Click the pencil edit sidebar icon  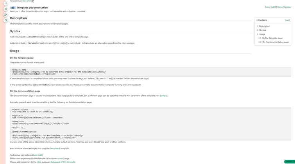(x=5, y=15)
